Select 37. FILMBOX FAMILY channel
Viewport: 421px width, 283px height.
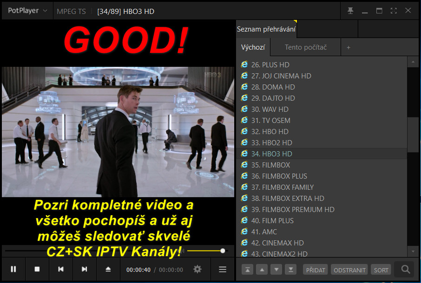pyautogui.click(x=322, y=187)
